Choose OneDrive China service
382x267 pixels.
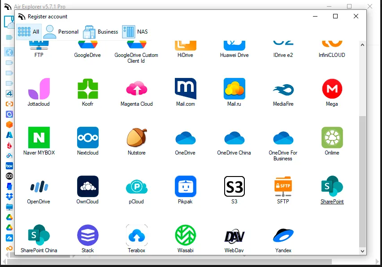234,138
